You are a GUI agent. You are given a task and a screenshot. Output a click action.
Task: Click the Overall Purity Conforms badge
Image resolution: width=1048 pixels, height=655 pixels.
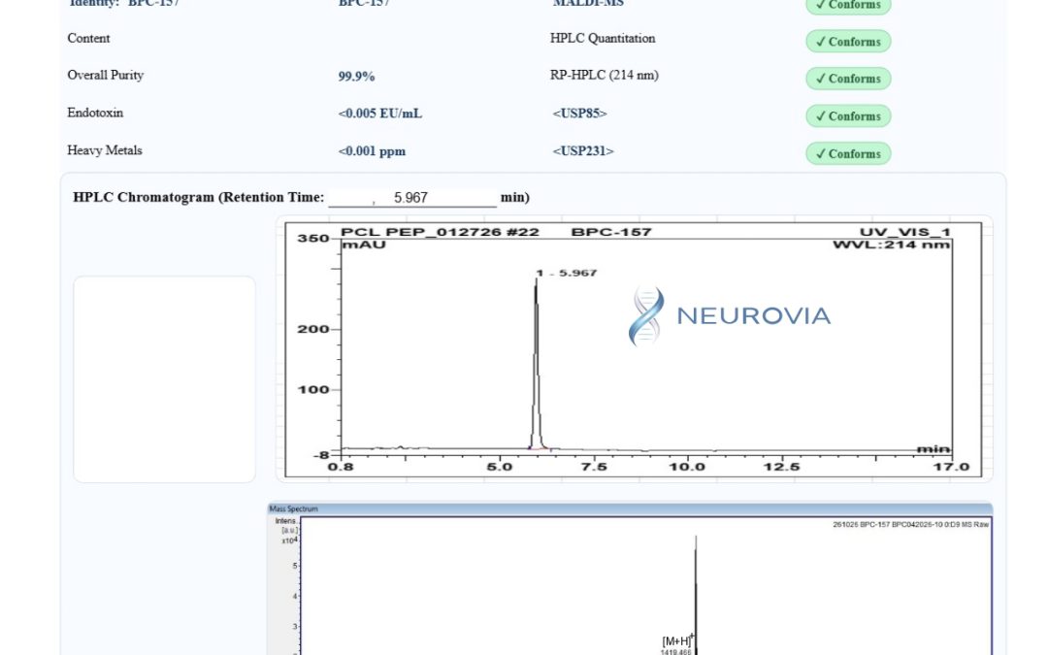[x=848, y=79]
